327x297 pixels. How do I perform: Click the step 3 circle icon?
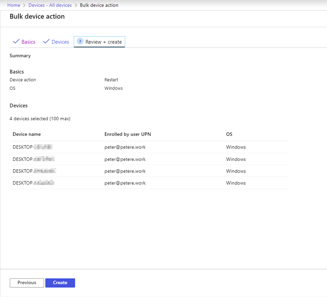click(x=80, y=41)
